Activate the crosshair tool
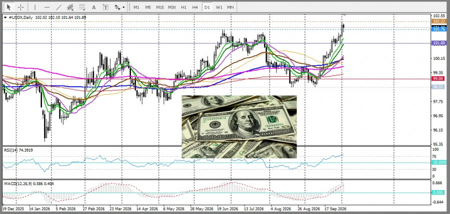Image resolution: width=450 pixels, height=214 pixels. click(x=20, y=7)
